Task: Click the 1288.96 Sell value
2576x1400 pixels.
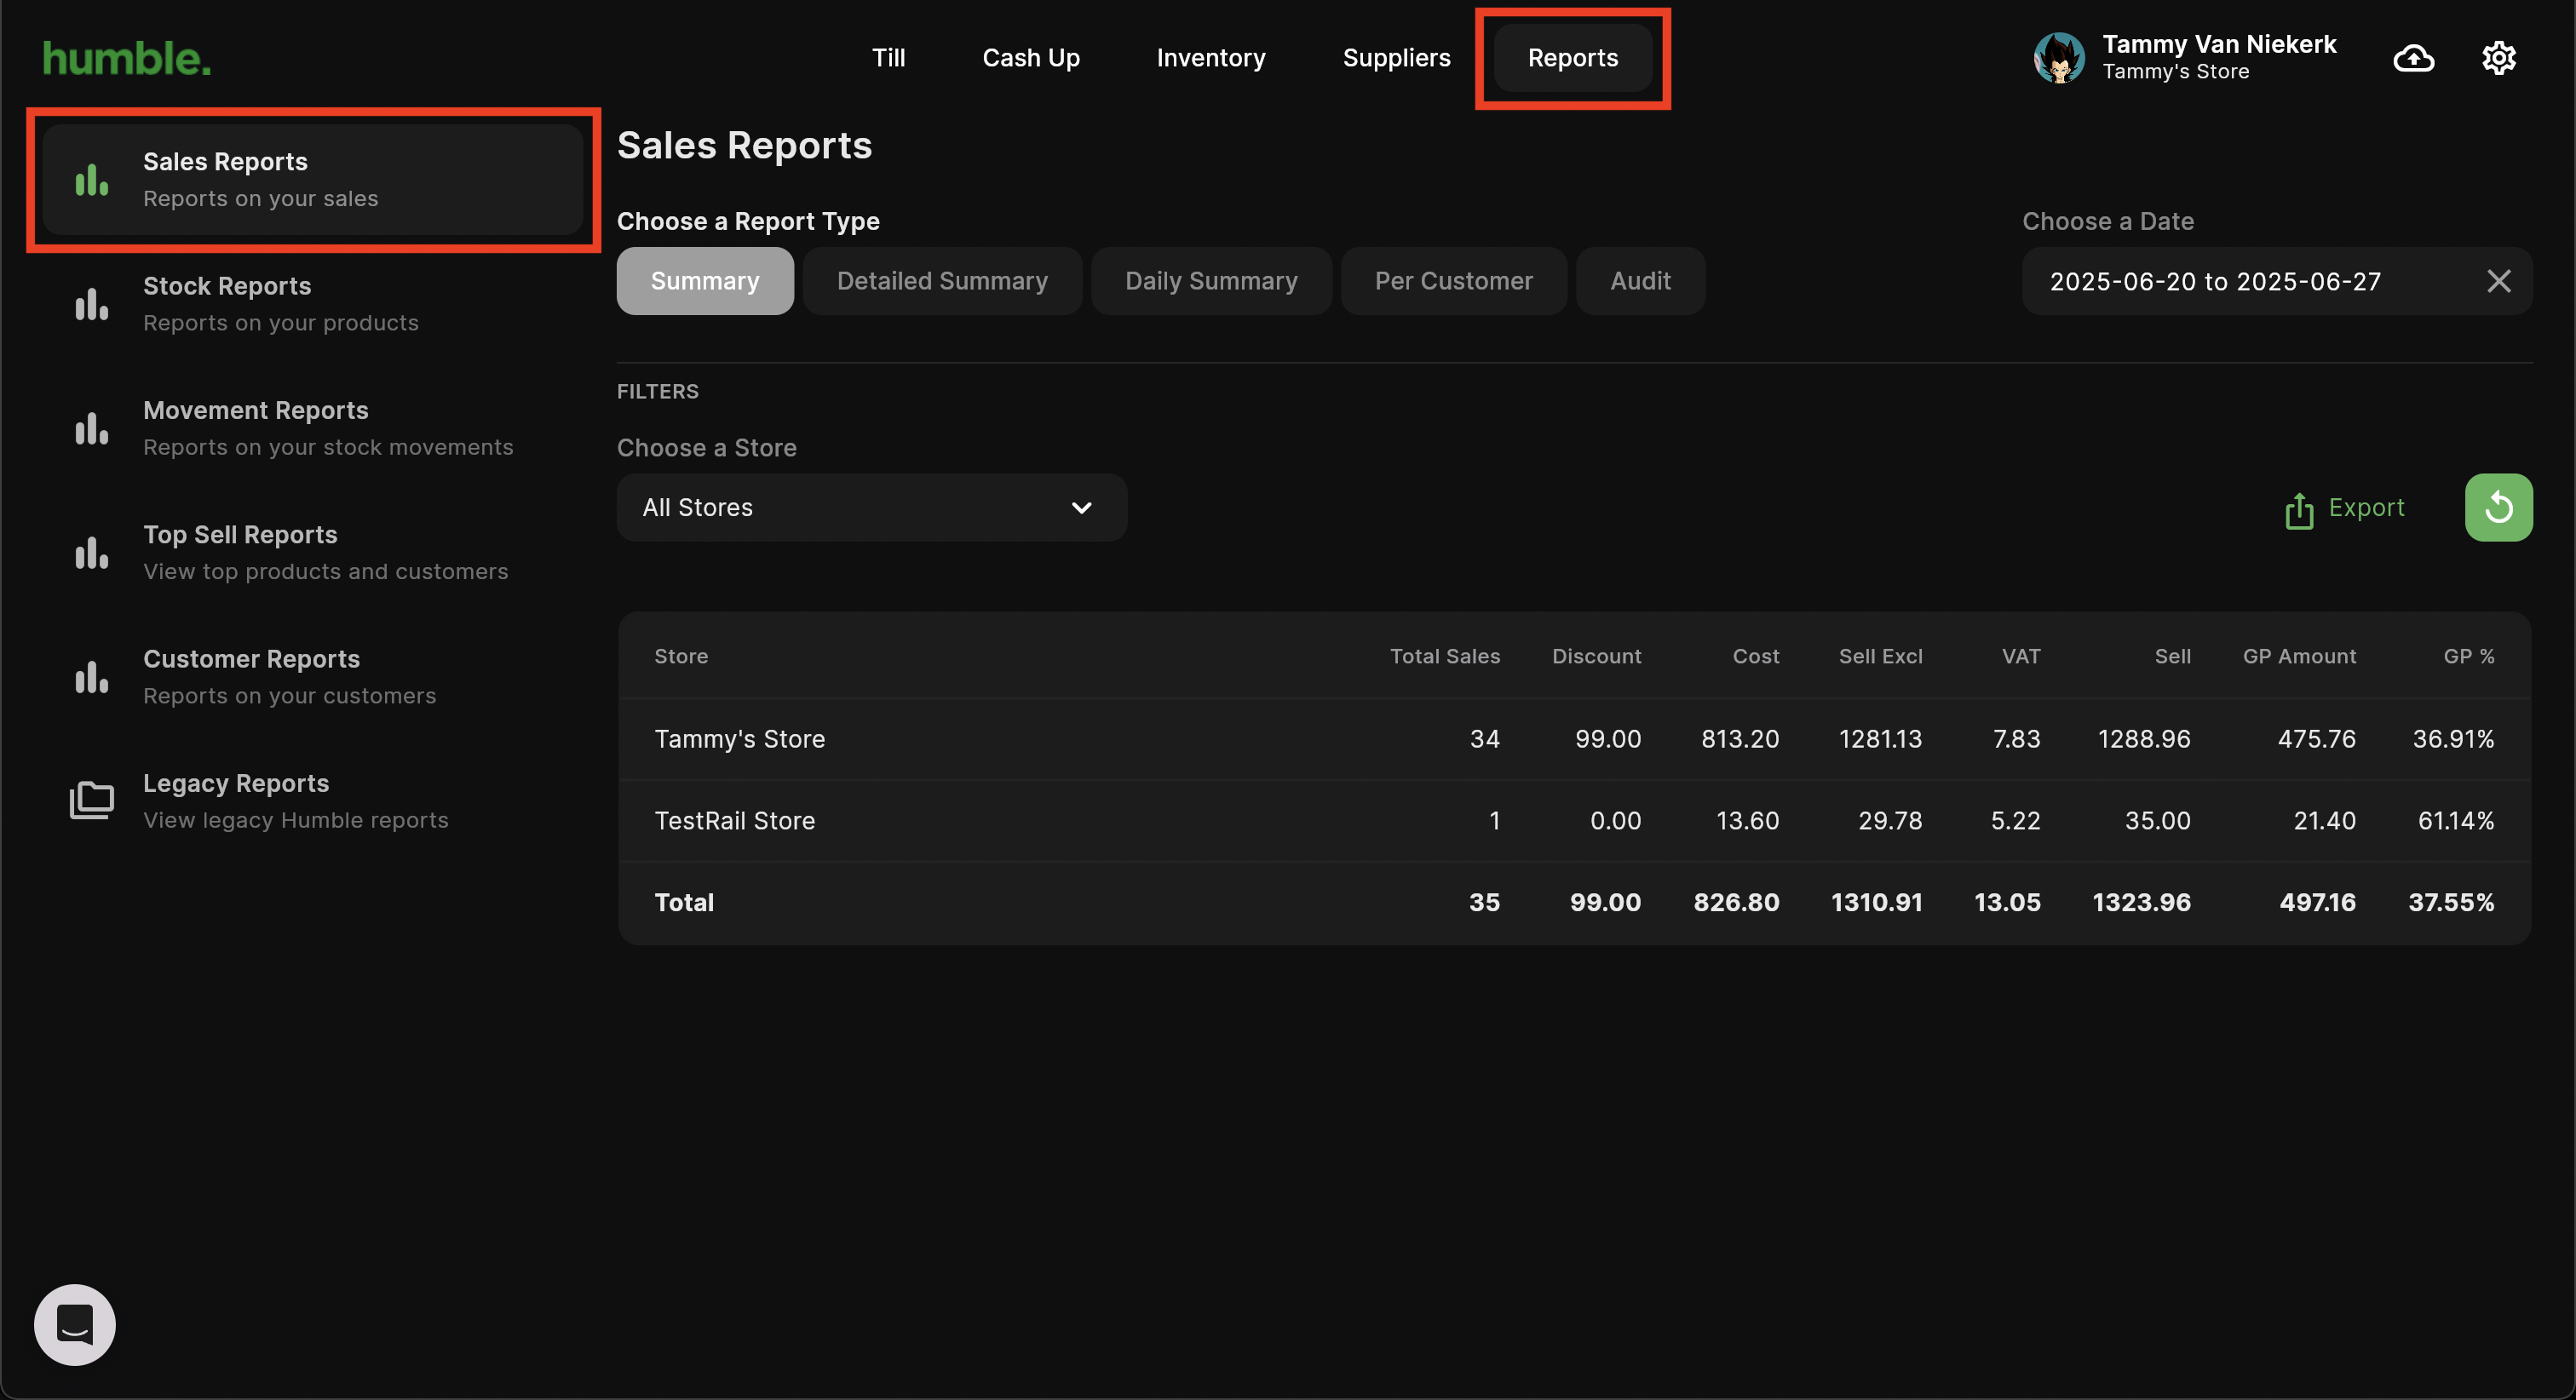Action: [x=2144, y=739]
